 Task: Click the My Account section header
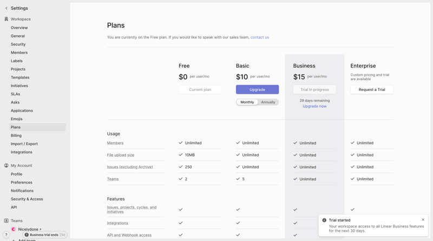click(22, 166)
